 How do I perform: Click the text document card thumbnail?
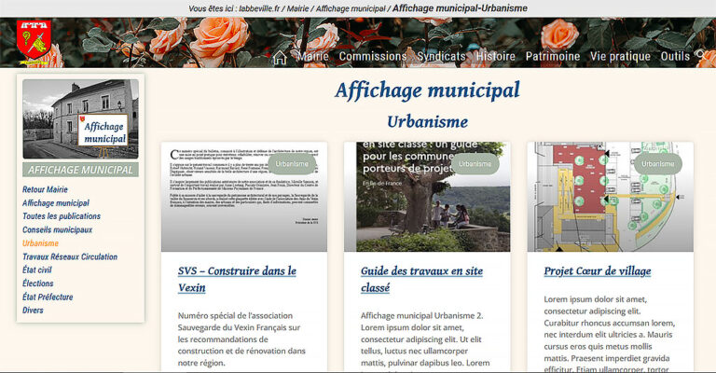point(244,197)
